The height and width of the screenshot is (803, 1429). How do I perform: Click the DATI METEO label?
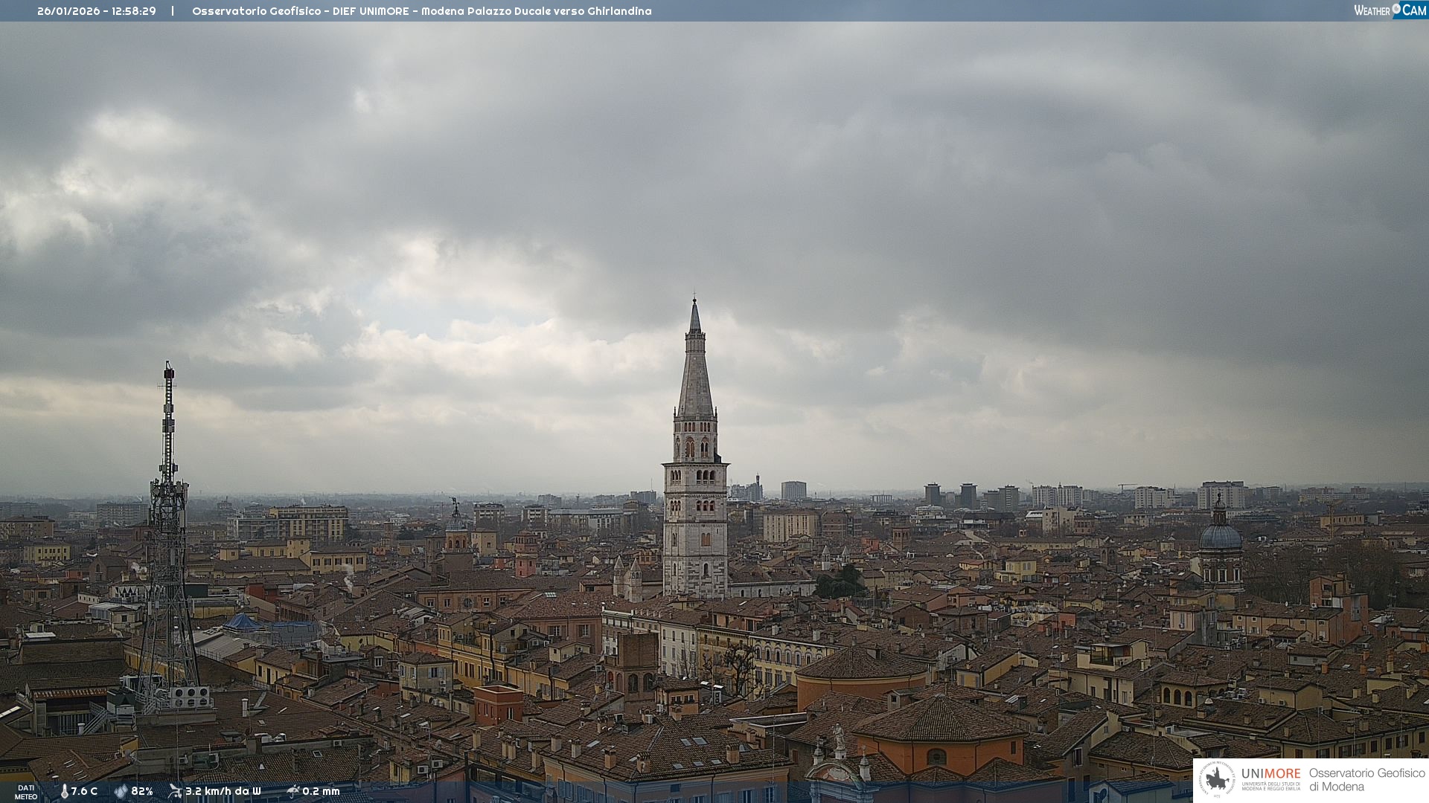coord(26,792)
